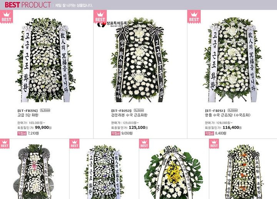Open the 고급 3단 화환 product link
The image size is (277, 199).
28,115
